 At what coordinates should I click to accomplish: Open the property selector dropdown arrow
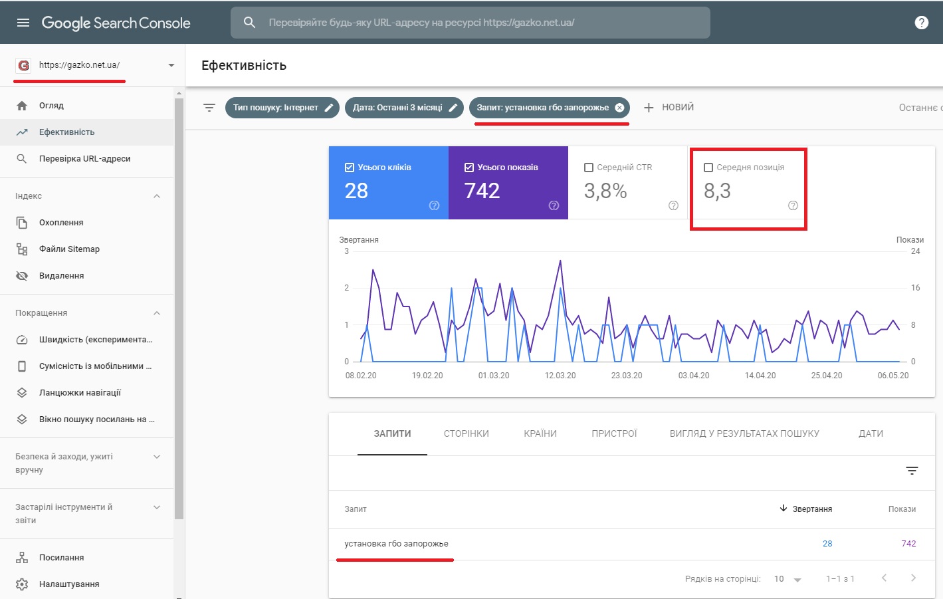171,65
